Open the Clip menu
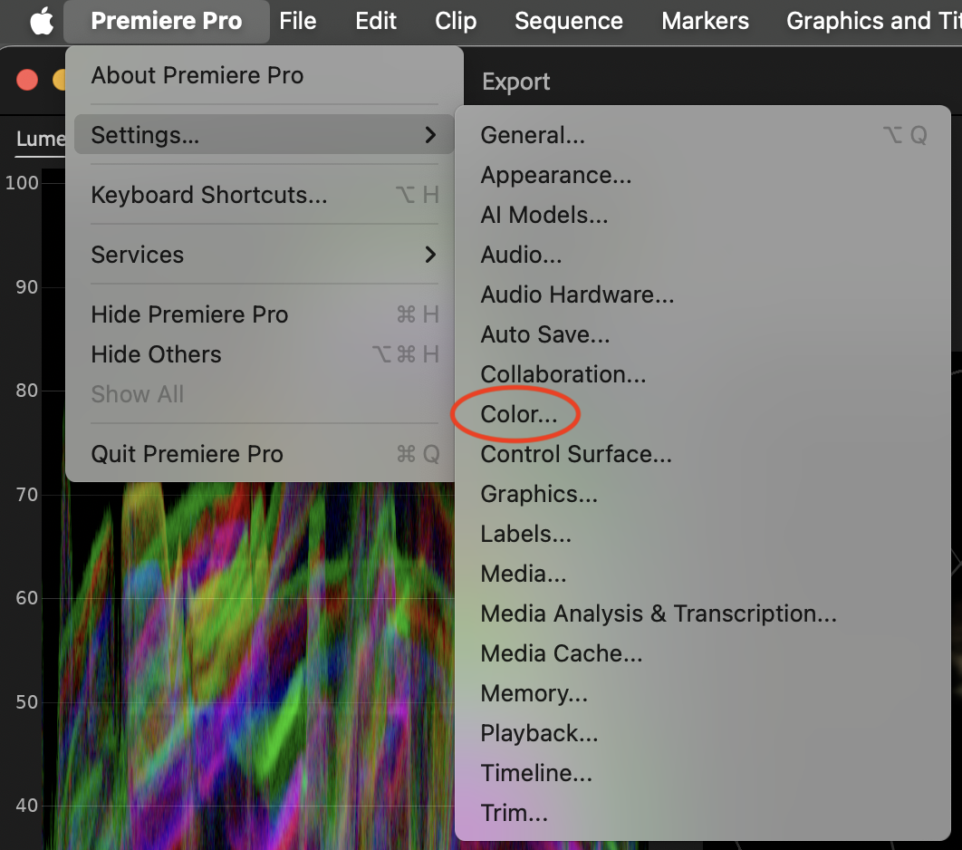 [456, 21]
